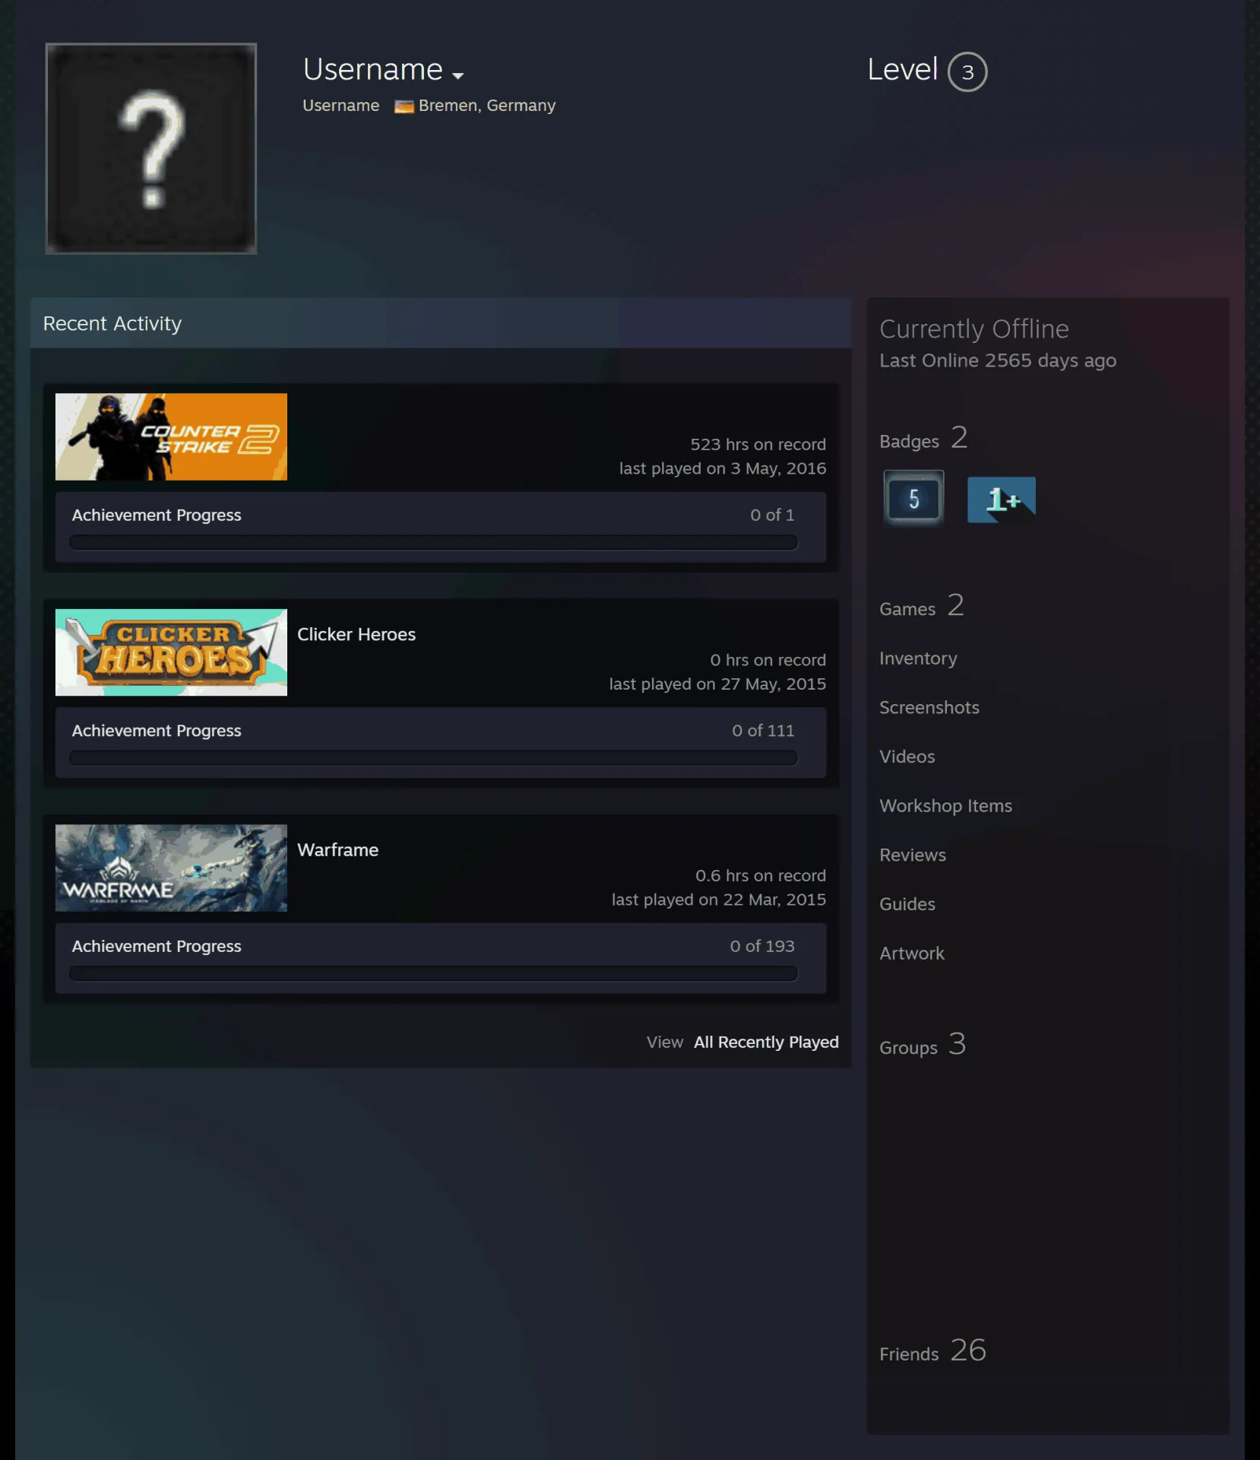Click '0.6 hrs on record' text

[x=761, y=876]
